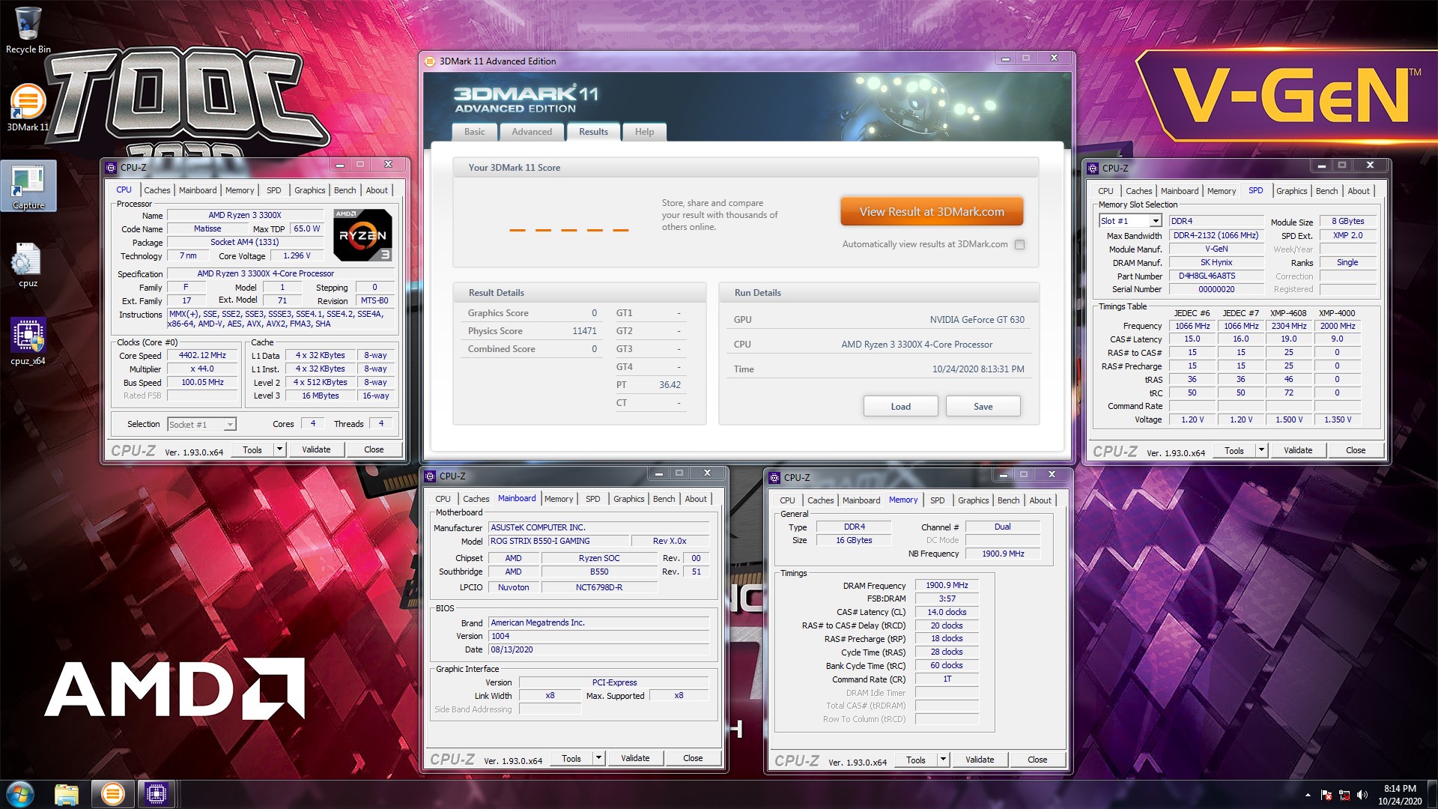
Task: Click the Ryzen 3 logo in CPU-Z
Action: (x=362, y=235)
